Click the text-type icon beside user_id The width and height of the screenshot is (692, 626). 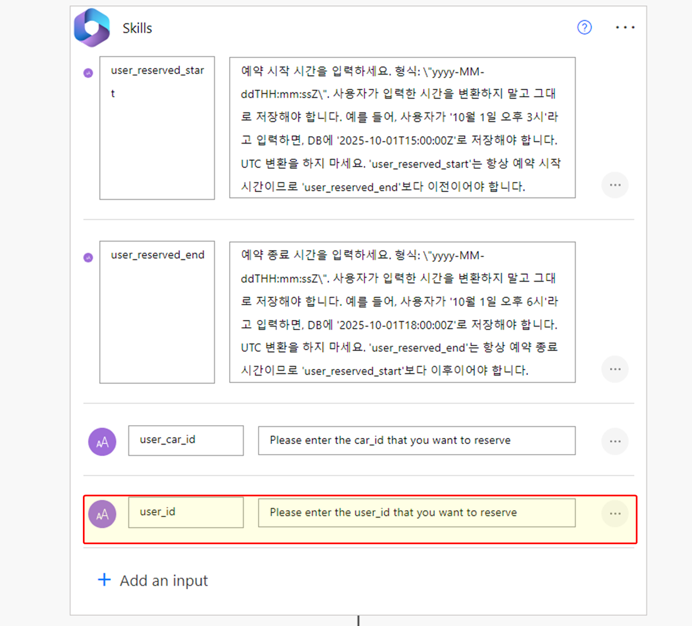point(102,514)
